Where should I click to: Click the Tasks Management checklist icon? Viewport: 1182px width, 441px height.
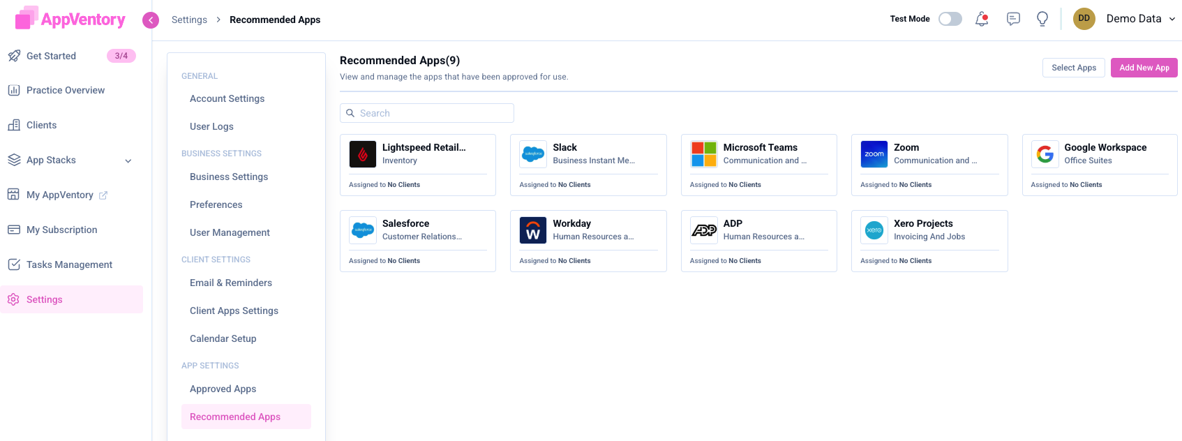[x=14, y=264]
